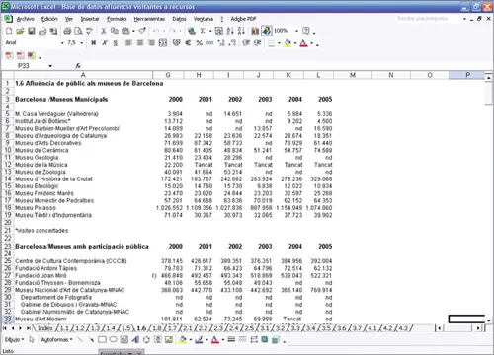The image size is (494, 355).
Task: Print with the printer icon
Action: (x=67, y=31)
